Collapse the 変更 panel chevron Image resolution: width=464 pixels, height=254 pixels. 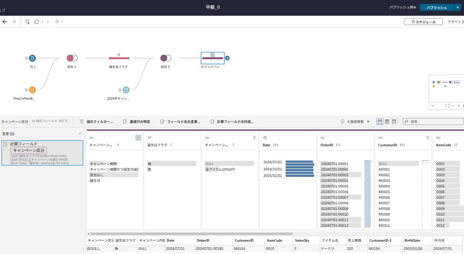pos(80,134)
